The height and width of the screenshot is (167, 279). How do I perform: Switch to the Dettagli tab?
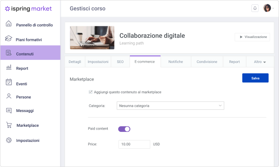click(x=75, y=62)
